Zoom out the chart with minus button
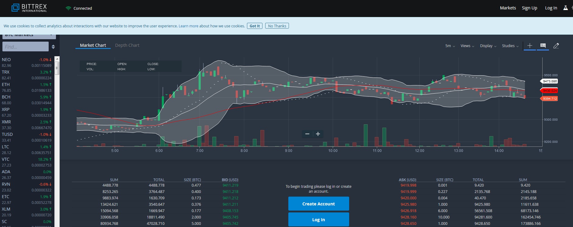The height and width of the screenshot is (227, 573). (307, 134)
